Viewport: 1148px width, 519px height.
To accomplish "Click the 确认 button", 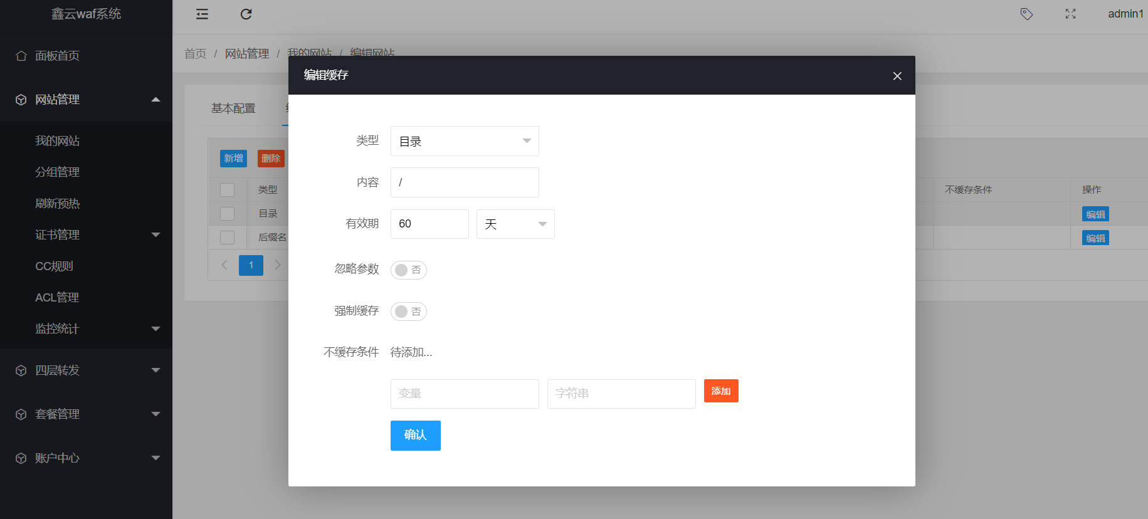I will [415, 435].
